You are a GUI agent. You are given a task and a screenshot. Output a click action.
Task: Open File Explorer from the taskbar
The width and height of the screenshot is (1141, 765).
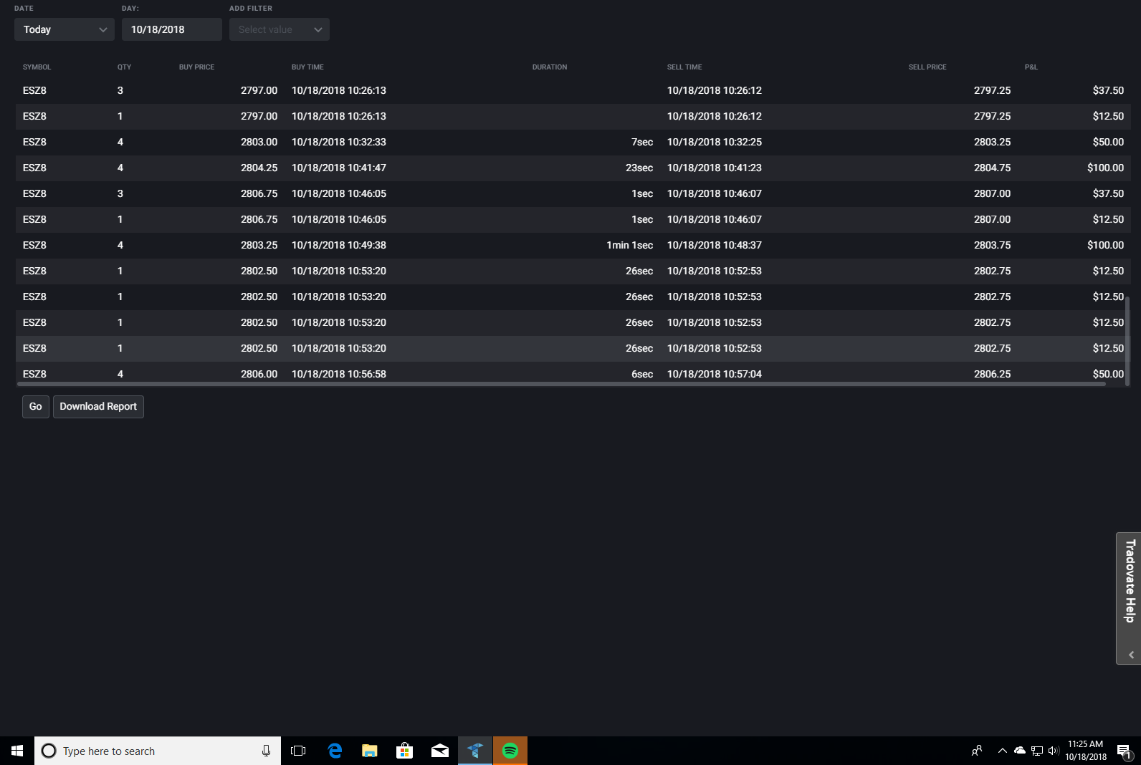(369, 751)
